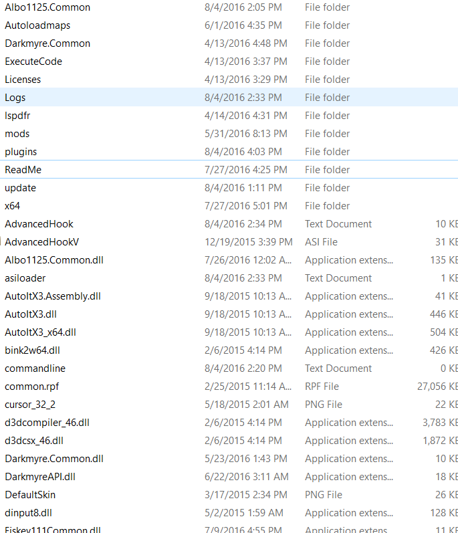The height and width of the screenshot is (533, 458).
Task: Select the Albo1125.Common folder row
Action: point(229,7)
